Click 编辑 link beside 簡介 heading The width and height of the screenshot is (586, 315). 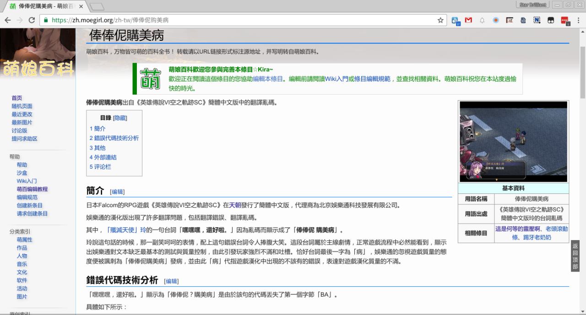pyautogui.click(x=117, y=192)
